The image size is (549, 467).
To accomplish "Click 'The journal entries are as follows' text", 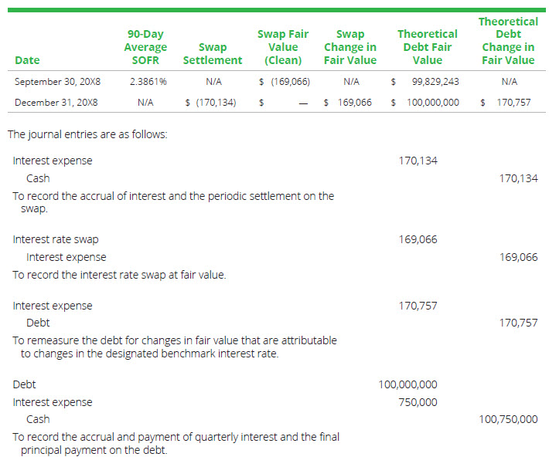I will point(87,134).
